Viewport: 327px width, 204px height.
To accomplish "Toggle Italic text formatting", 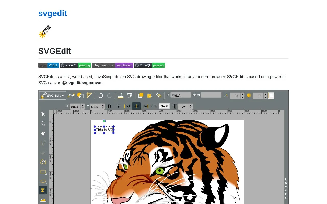I will point(118,106).
